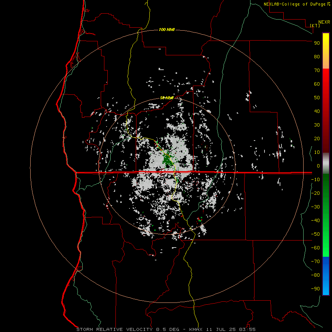Click the "KMAX 11 JUL 25 03:55" timestamp text
This screenshot has height=332, width=332.
222,329
